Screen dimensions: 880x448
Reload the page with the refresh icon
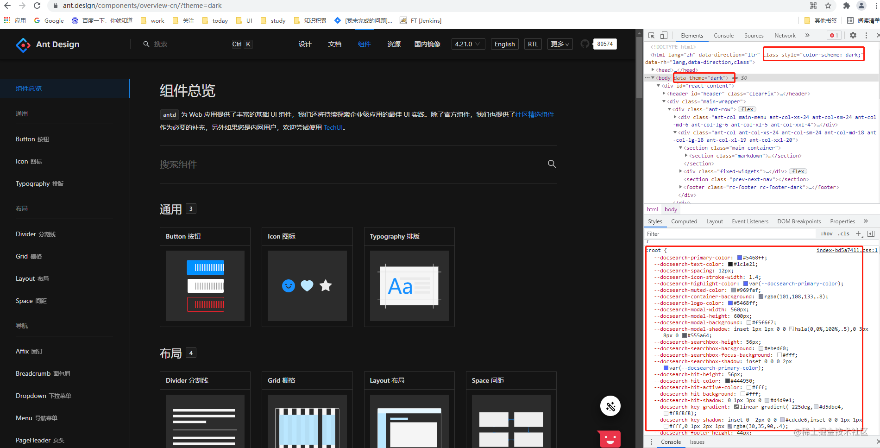point(37,6)
